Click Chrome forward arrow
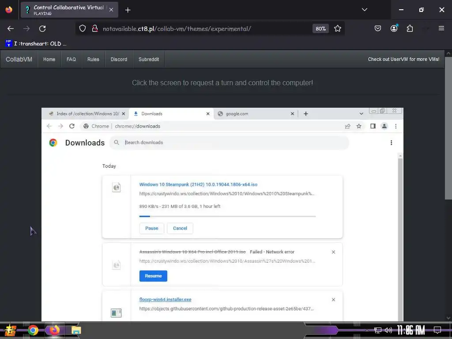 pyautogui.click(x=60, y=126)
